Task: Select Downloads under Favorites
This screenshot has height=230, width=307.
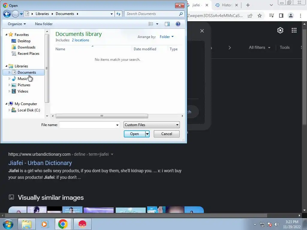Action: tap(26, 47)
